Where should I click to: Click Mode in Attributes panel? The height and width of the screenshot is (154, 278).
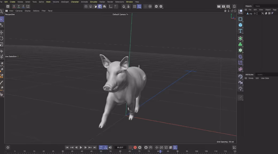coord(251,78)
